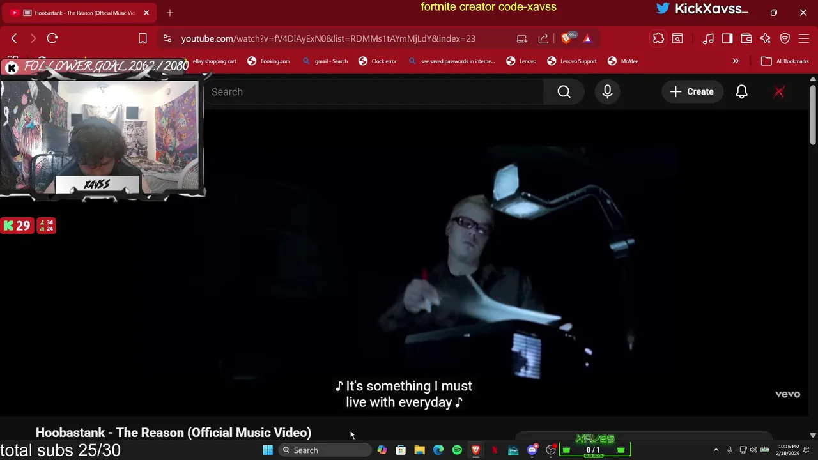Image resolution: width=818 pixels, height=460 pixels.
Task: Click the YouTube search magnifier button
Action: (x=564, y=92)
